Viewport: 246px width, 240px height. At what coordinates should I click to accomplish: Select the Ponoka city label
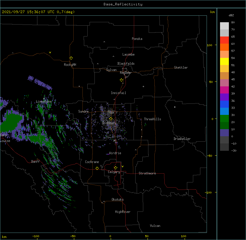[x=137, y=39]
